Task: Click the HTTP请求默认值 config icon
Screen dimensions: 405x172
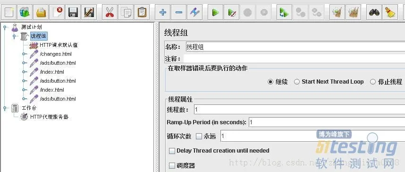Action: coord(34,45)
